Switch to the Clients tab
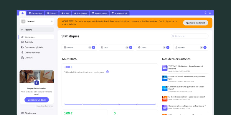The image size is (231, 115). pos(52,13)
